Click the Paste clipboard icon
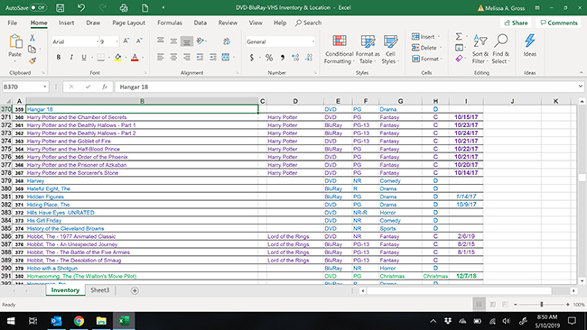Image resolution: width=587 pixels, height=330 pixels. click(15, 41)
